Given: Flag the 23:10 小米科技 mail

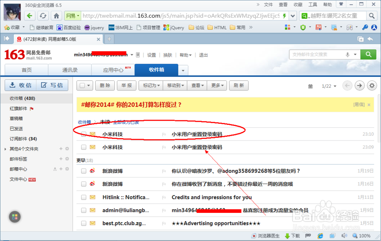Looking at the screenshot, I should (164, 134).
